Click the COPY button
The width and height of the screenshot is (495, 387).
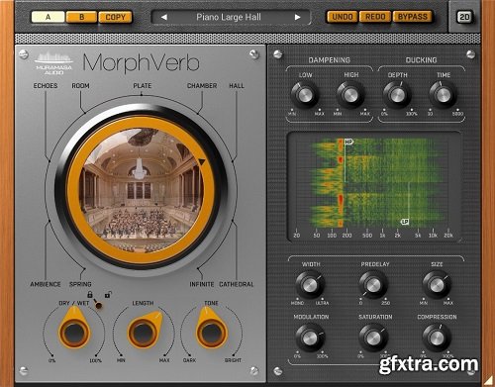tap(115, 17)
